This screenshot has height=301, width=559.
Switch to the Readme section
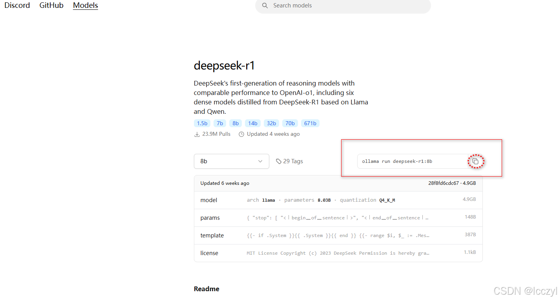point(206,288)
